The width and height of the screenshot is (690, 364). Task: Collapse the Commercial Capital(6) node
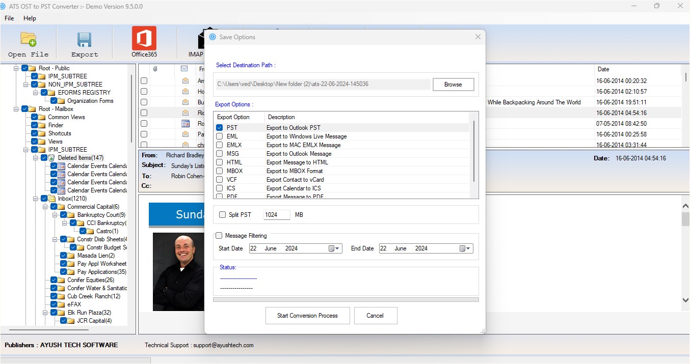pyautogui.click(x=46, y=207)
